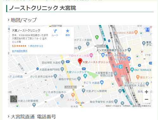This screenshot has width=158, height=120.
Task: Save place with the star icon
Action: [68, 31]
